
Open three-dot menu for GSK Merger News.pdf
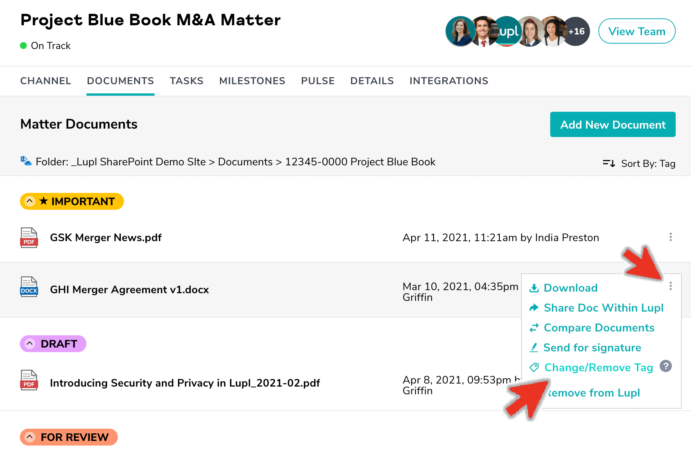tap(670, 237)
